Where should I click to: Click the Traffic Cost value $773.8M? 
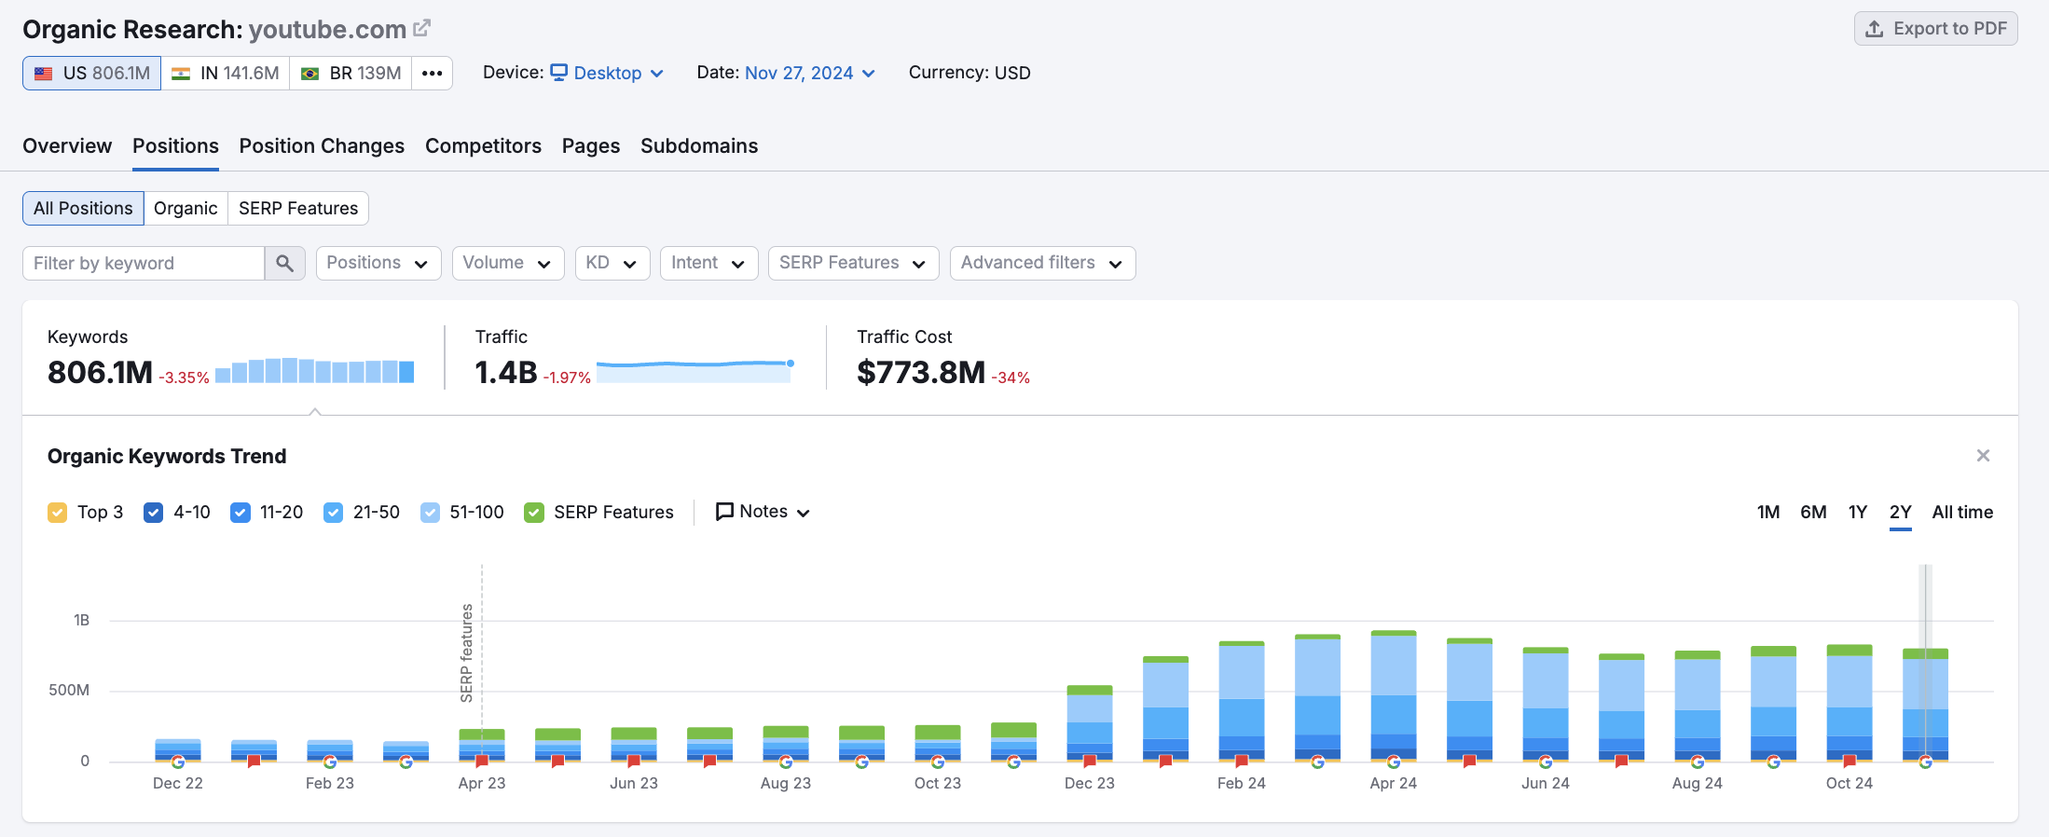coord(921,373)
